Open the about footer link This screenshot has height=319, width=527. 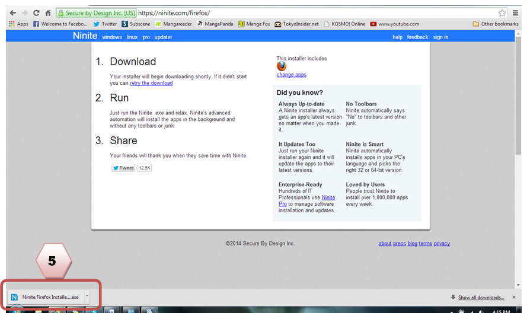(x=385, y=243)
